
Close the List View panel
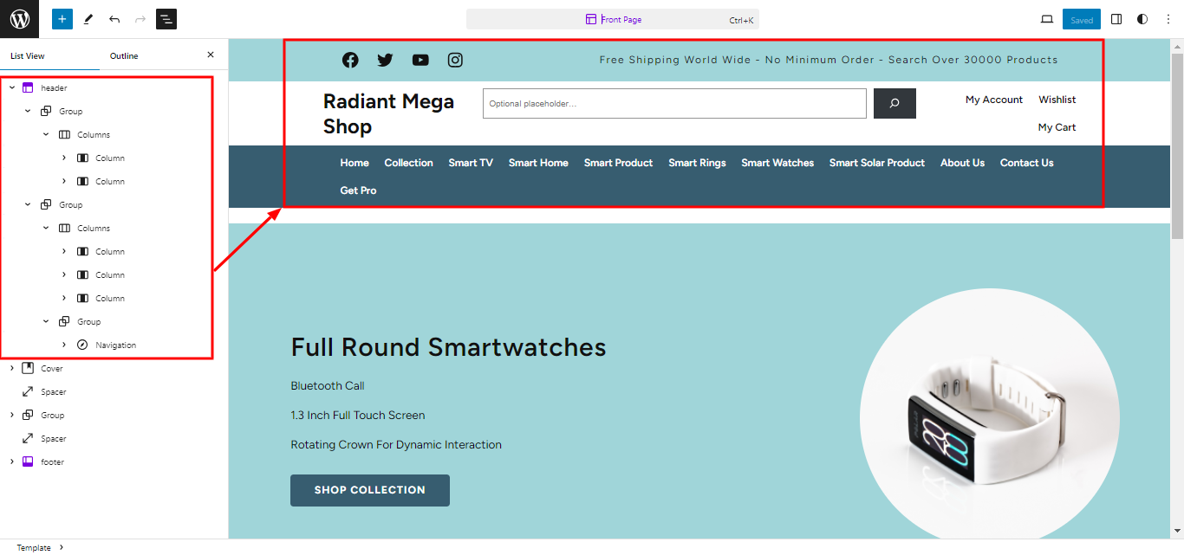[x=210, y=55]
